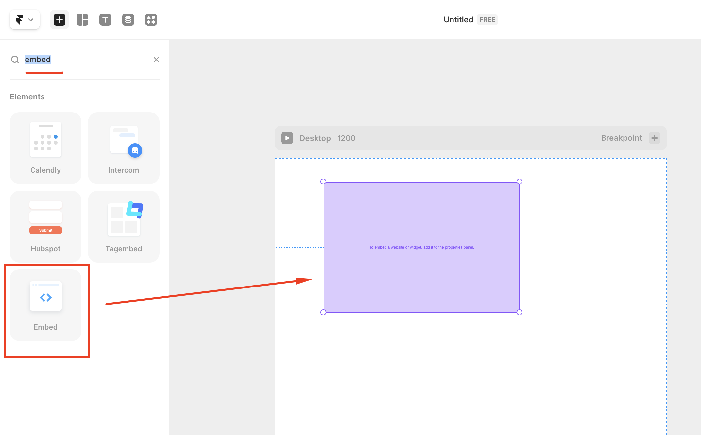Clear the embed search query
Viewport: 701px width, 435px height.
(x=156, y=60)
